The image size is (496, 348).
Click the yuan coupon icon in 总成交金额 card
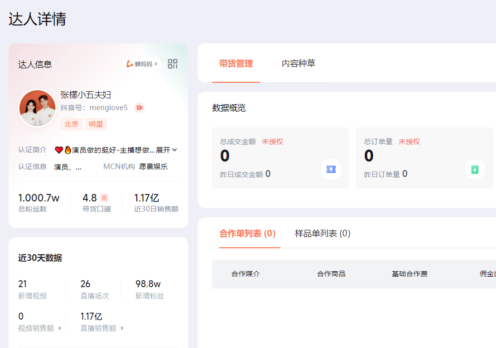coord(332,170)
